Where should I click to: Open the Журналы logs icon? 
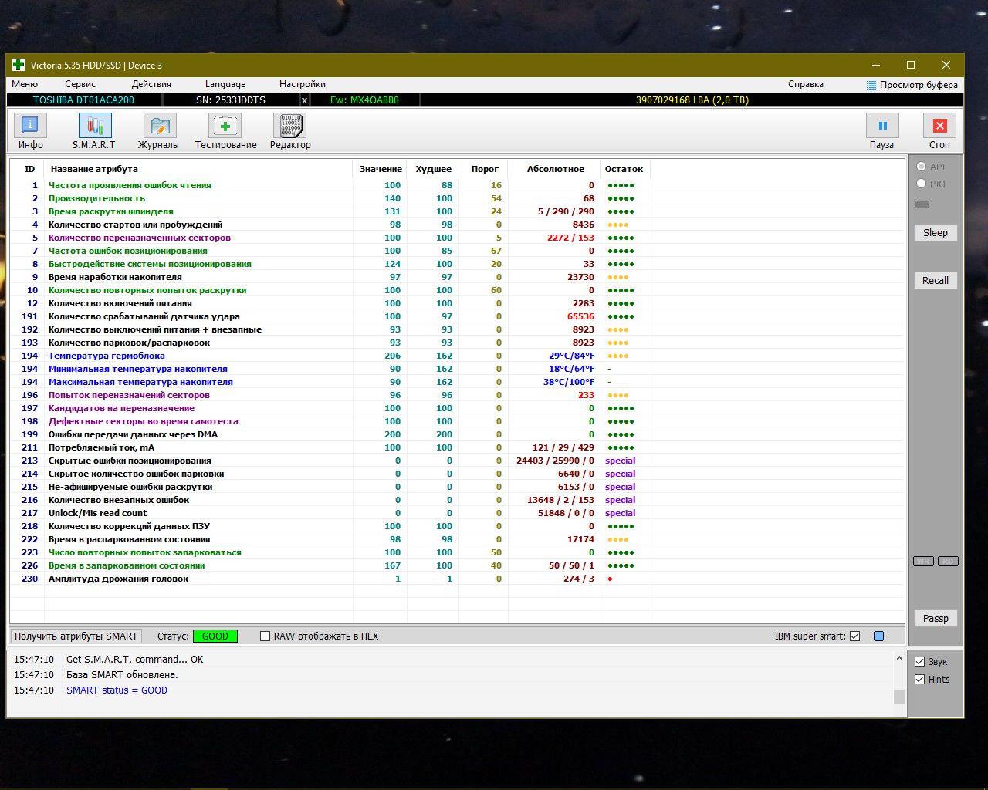[x=159, y=126]
